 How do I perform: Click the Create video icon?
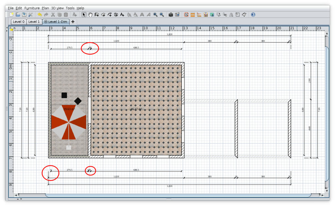coord(177,15)
